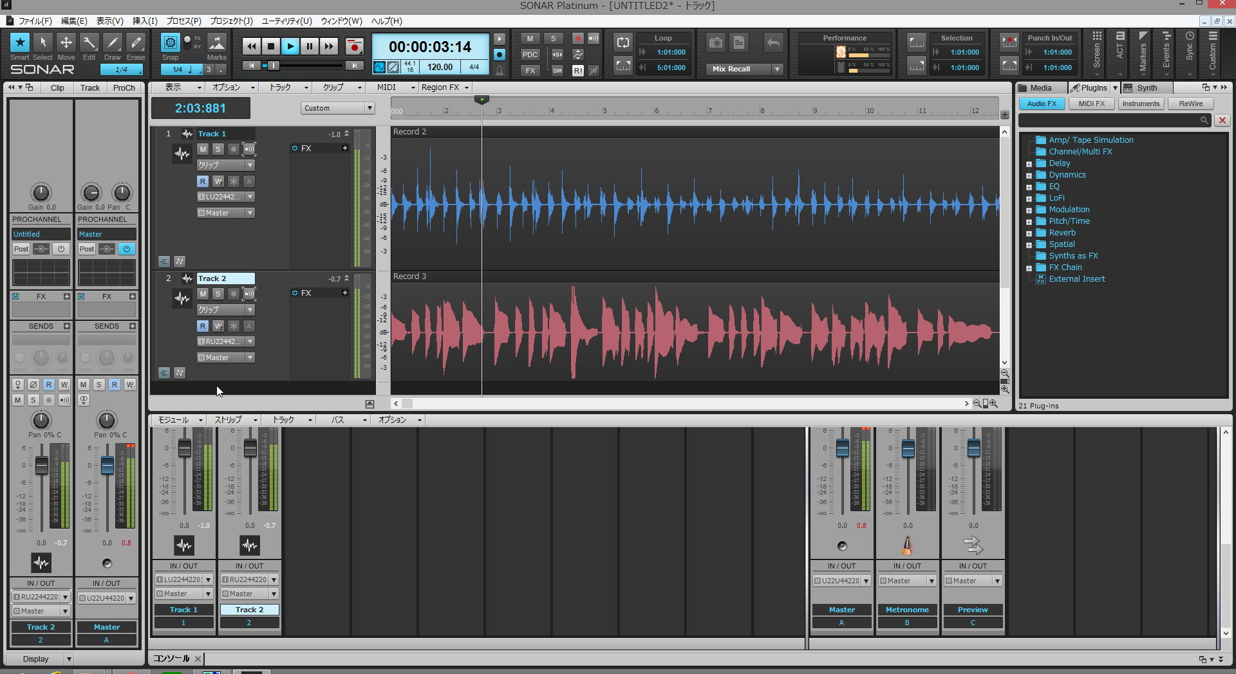Start playback with Play button
This screenshot has height=674, width=1236.
[x=290, y=46]
